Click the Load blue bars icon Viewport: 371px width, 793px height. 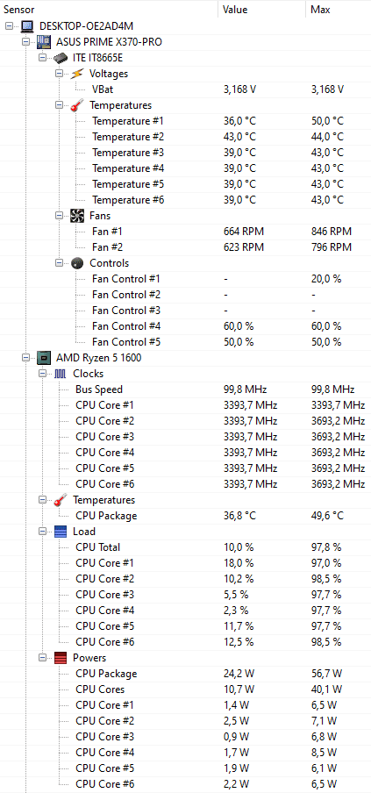tap(61, 532)
